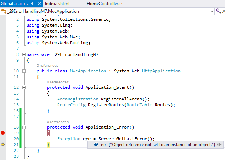Click the highlighted closing brace on line 21
The image size is (225, 160).
click(48, 145)
